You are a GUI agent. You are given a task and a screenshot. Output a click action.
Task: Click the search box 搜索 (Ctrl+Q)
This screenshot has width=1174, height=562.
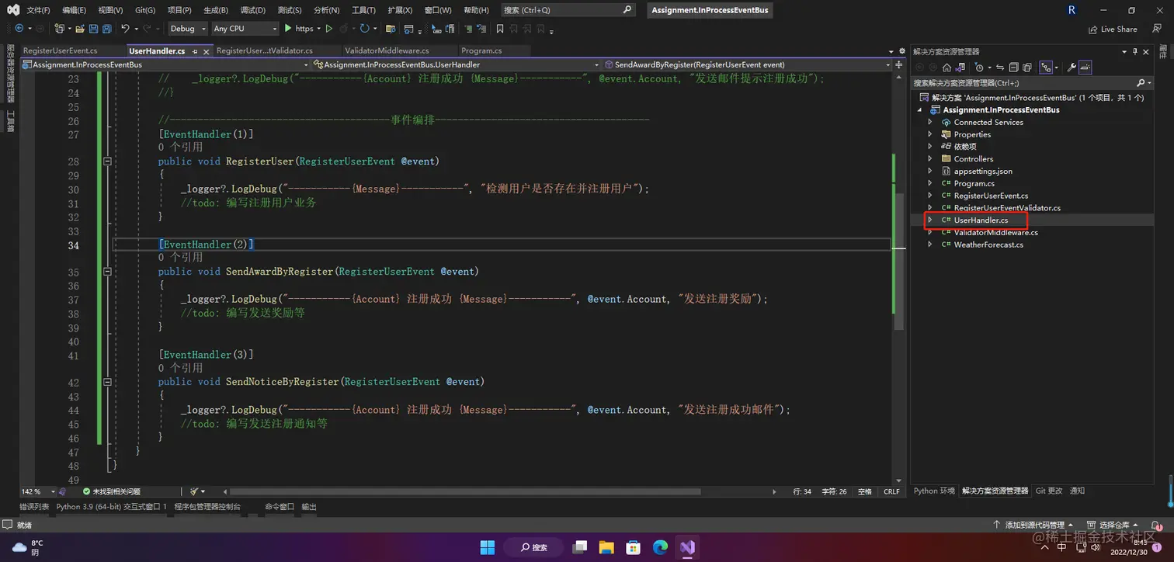pyautogui.click(x=568, y=10)
